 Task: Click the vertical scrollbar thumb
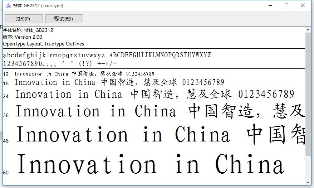308,94
